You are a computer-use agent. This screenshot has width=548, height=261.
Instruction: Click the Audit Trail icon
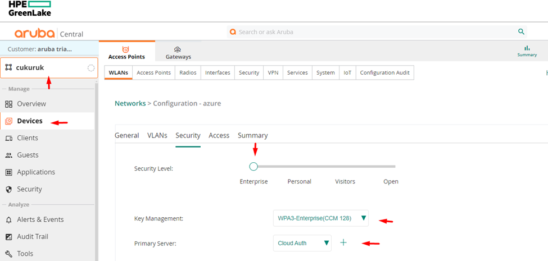coord(10,237)
